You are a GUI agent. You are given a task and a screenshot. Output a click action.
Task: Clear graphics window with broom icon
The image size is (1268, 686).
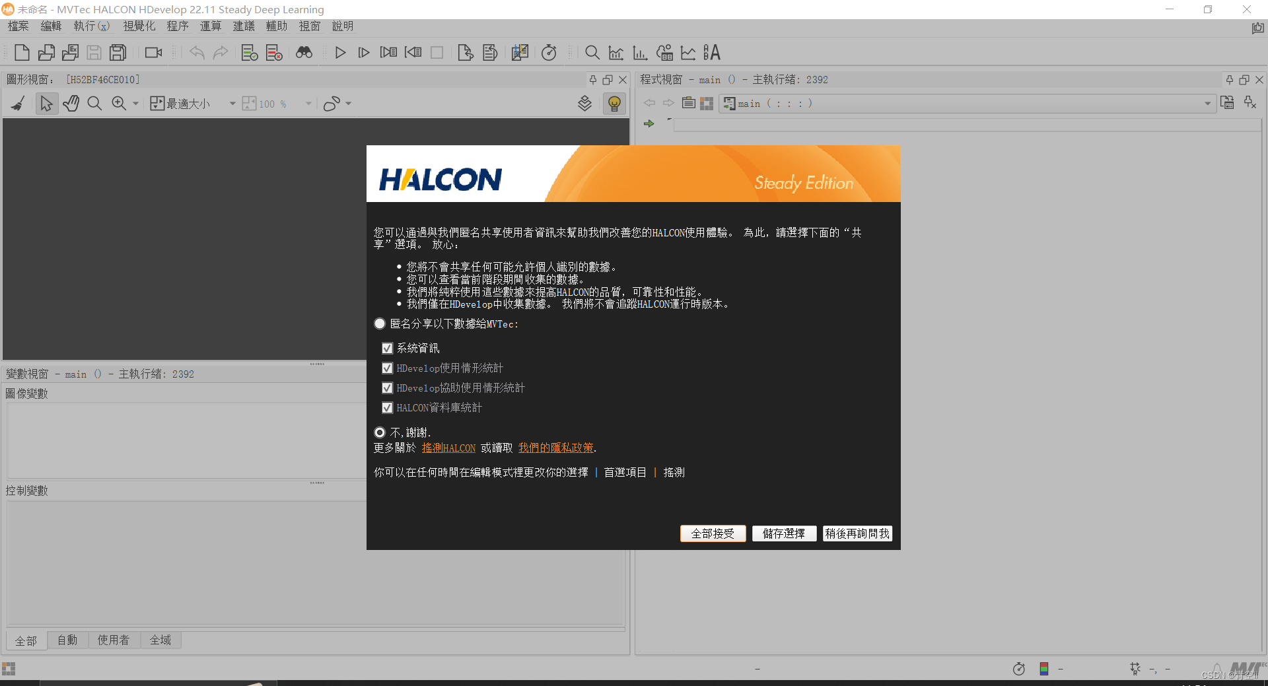(x=18, y=104)
